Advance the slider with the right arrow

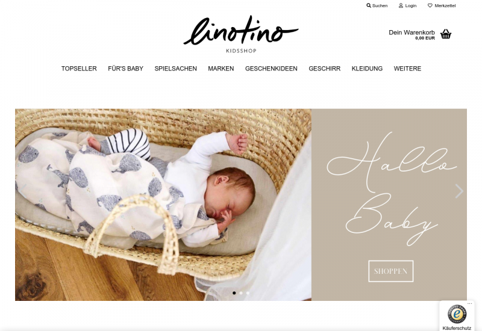tap(459, 191)
